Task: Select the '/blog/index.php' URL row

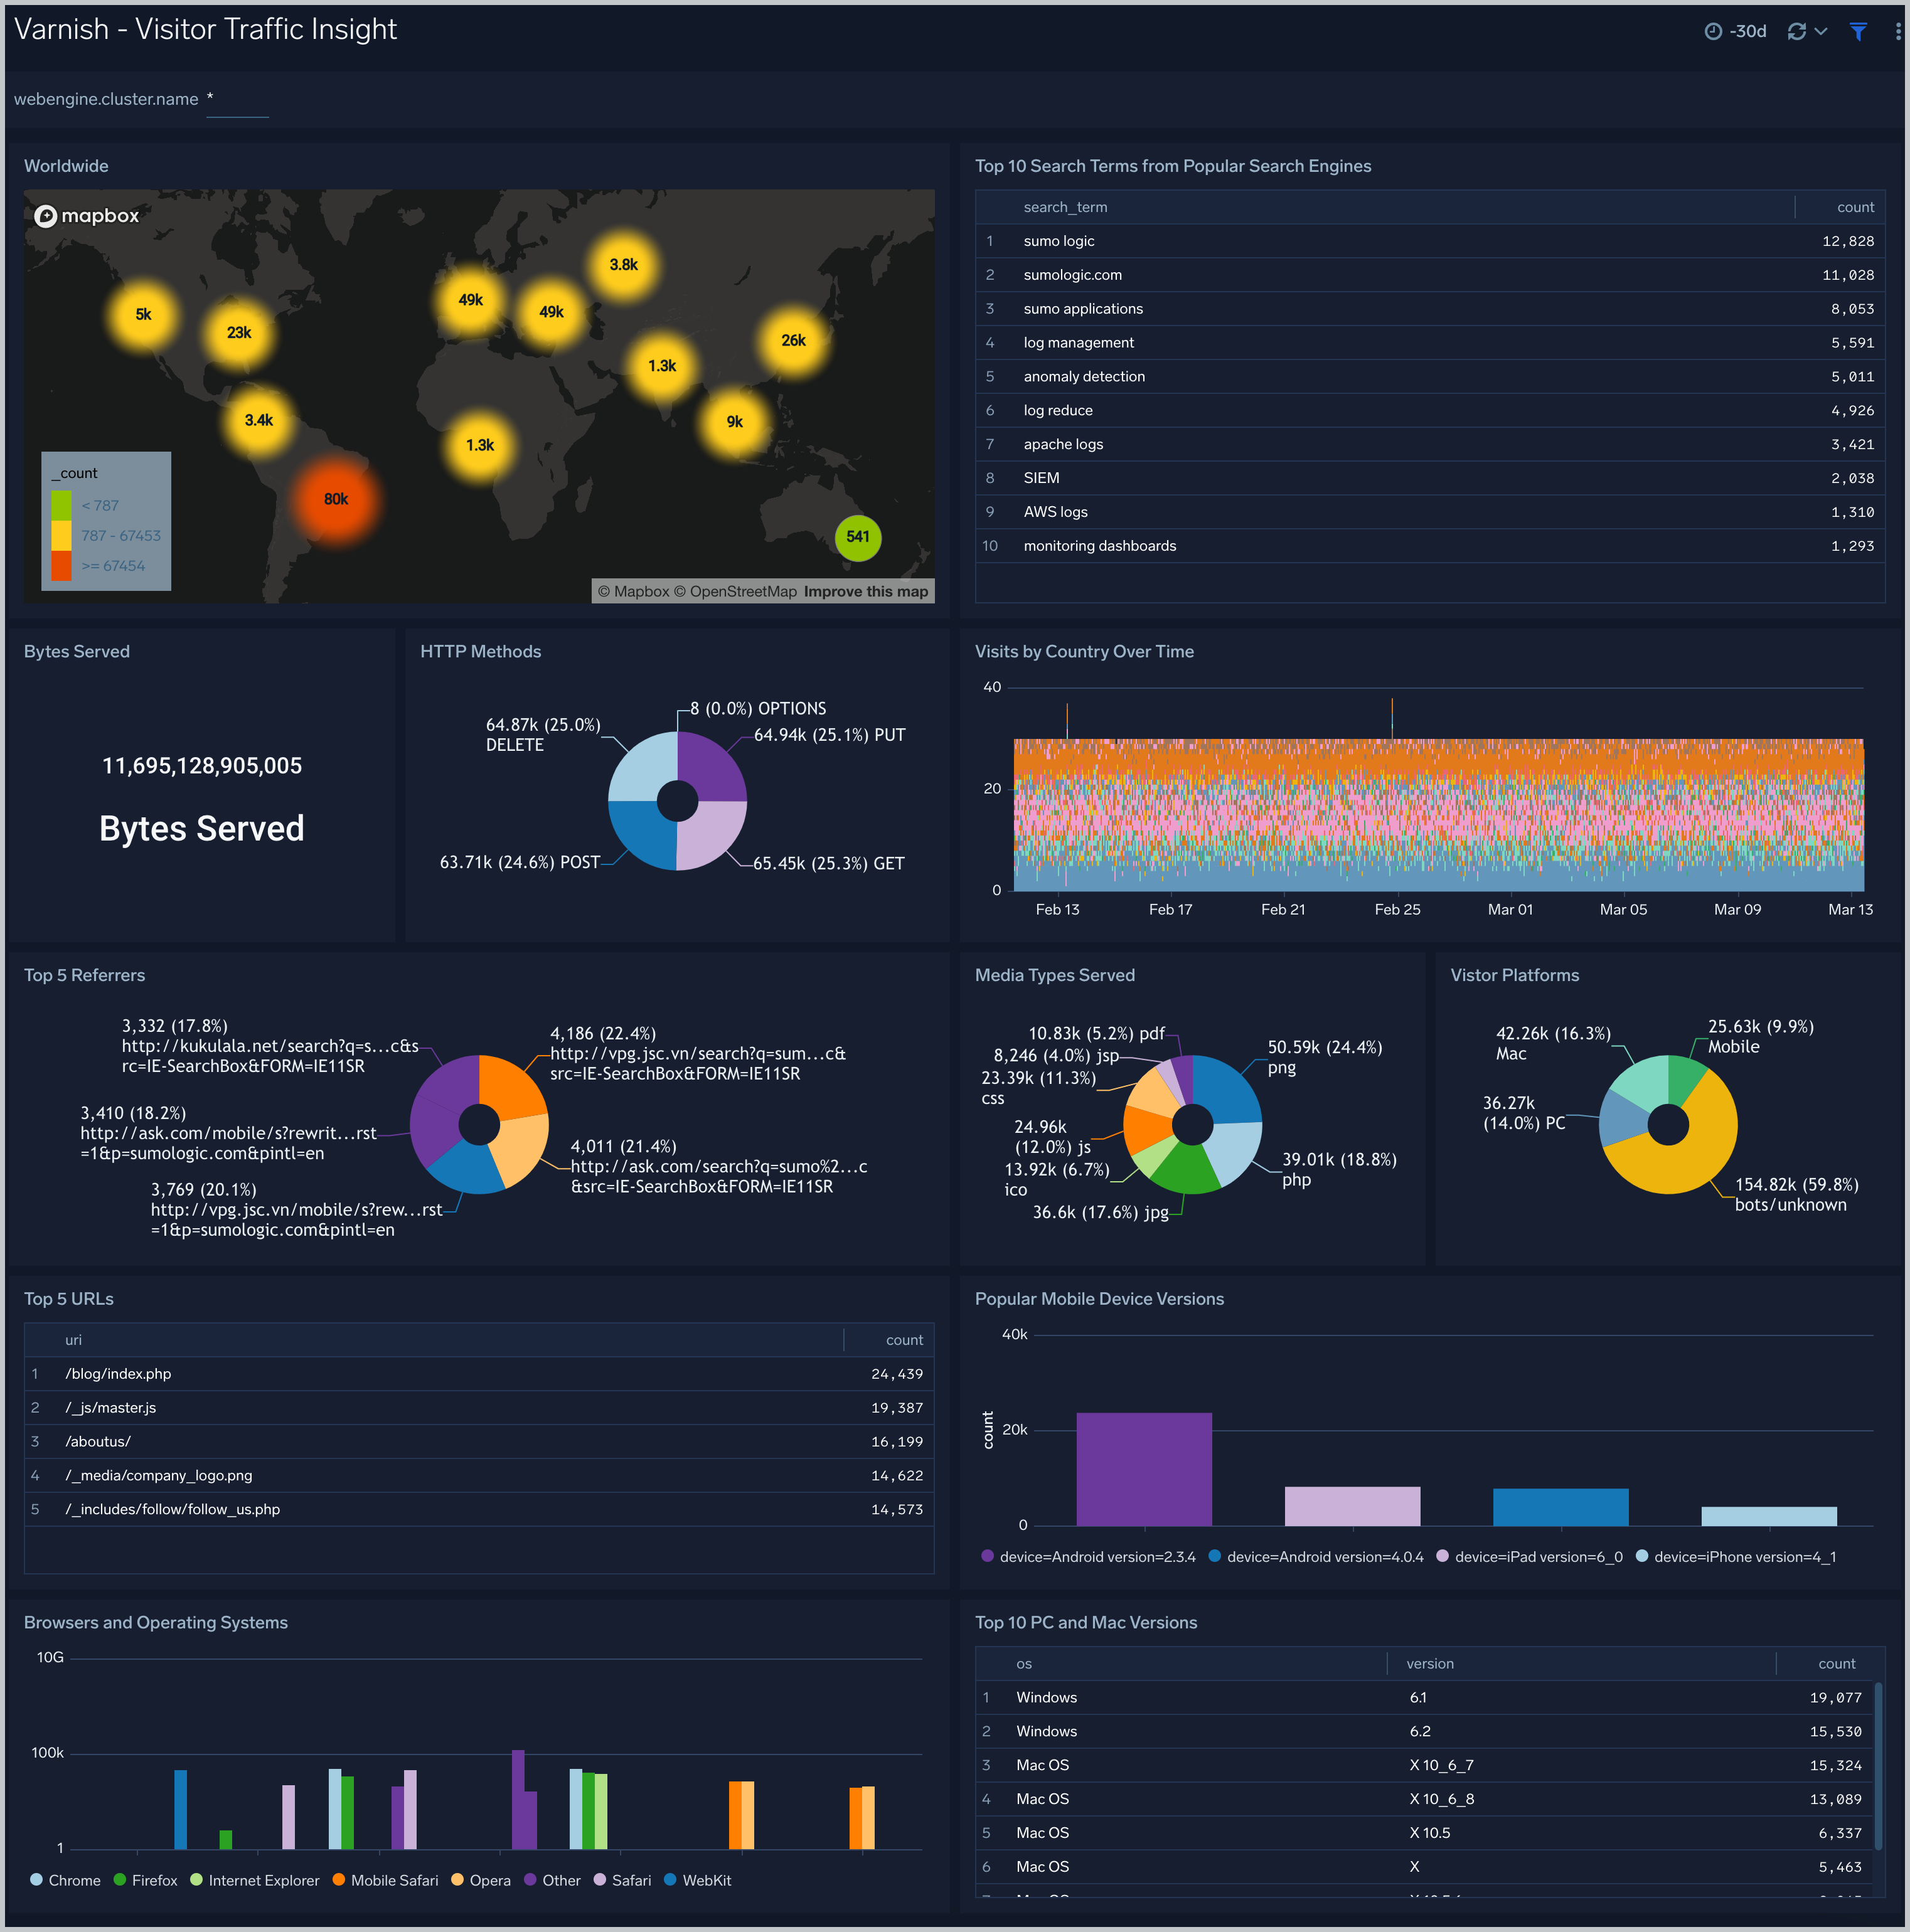Action: coord(479,1375)
